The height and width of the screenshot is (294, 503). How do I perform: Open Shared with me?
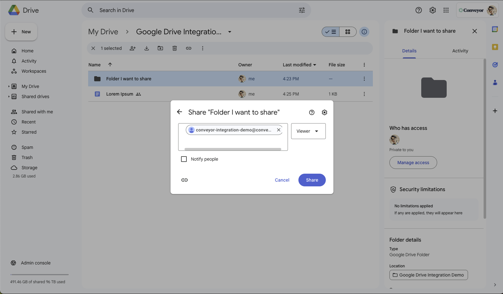coord(37,112)
